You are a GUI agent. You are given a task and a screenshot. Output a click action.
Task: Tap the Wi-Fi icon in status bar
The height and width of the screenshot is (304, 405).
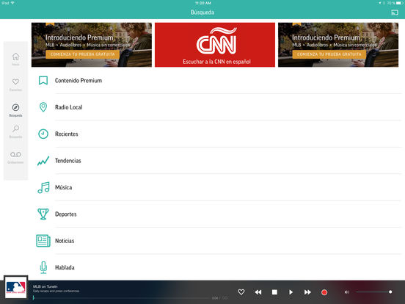[12, 3]
